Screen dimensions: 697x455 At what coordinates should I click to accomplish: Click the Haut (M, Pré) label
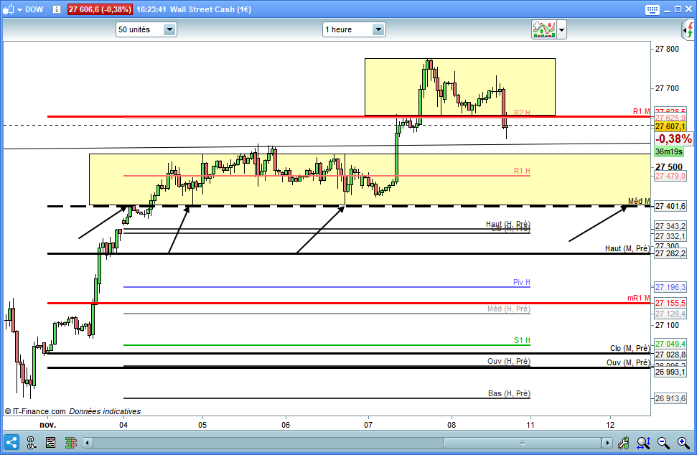pos(627,248)
